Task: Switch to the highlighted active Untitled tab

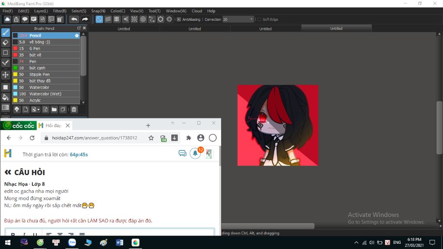Action: click(336, 28)
